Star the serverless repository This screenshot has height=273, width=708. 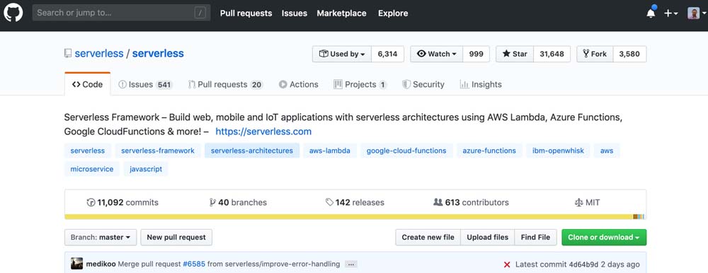[515, 54]
